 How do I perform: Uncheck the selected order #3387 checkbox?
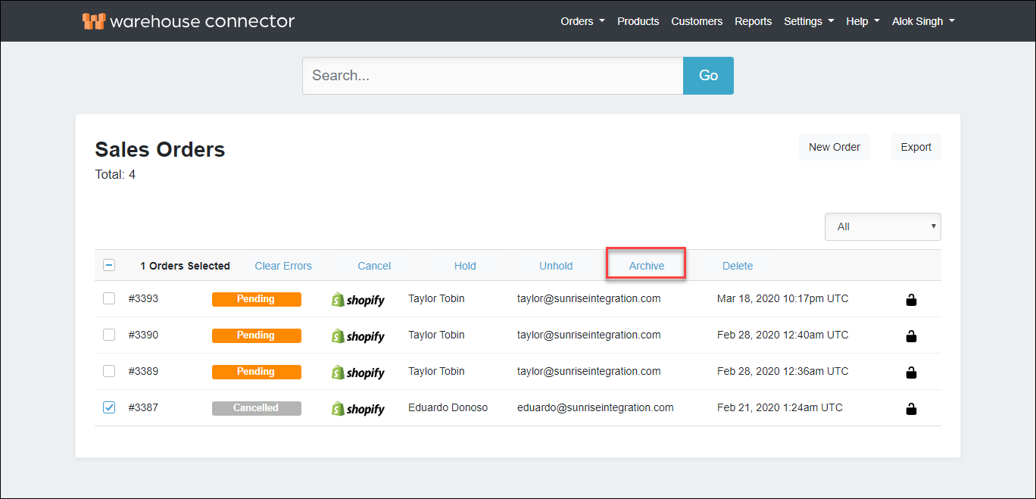pyautogui.click(x=109, y=407)
